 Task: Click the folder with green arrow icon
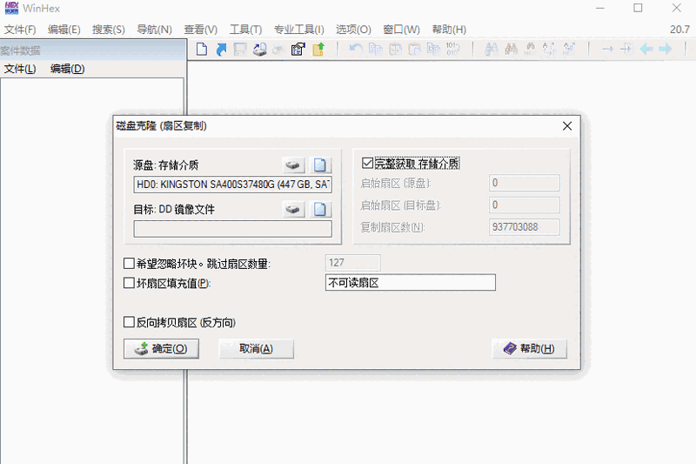click(318, 49)
